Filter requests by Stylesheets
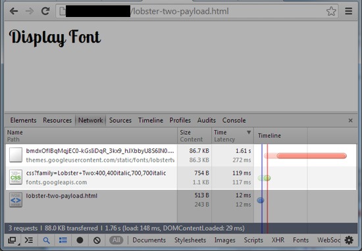This screenshot has width=362, height=251. coord(190,240)
